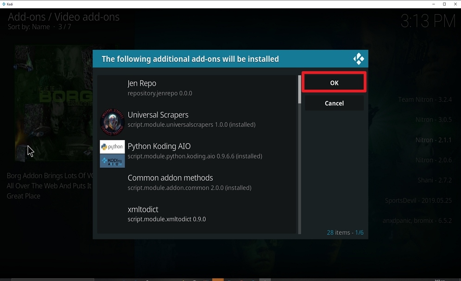Click Cancel in the add-ons dialog
This screenshot has height=281, width=461.
[334, 103]
